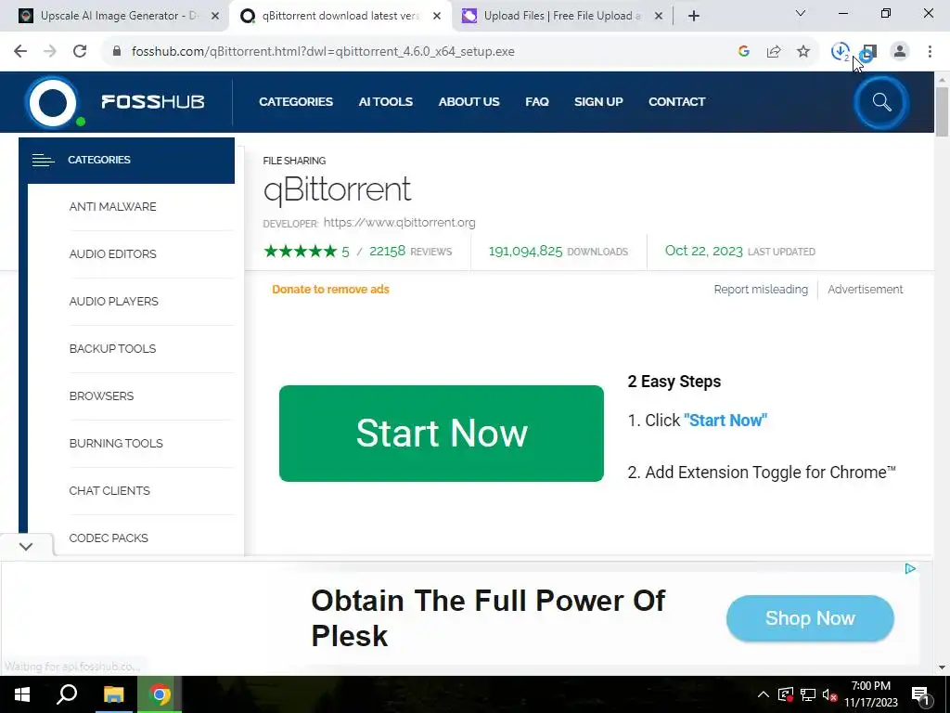Viewport: 950px width, 713px height.
Task: Click Donate to remove ads
Action: [x=331, y=290]
